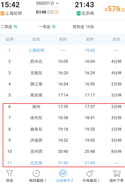
Task: Tap the 出发最早 24-hour icon
Action: tap(63, 173)
